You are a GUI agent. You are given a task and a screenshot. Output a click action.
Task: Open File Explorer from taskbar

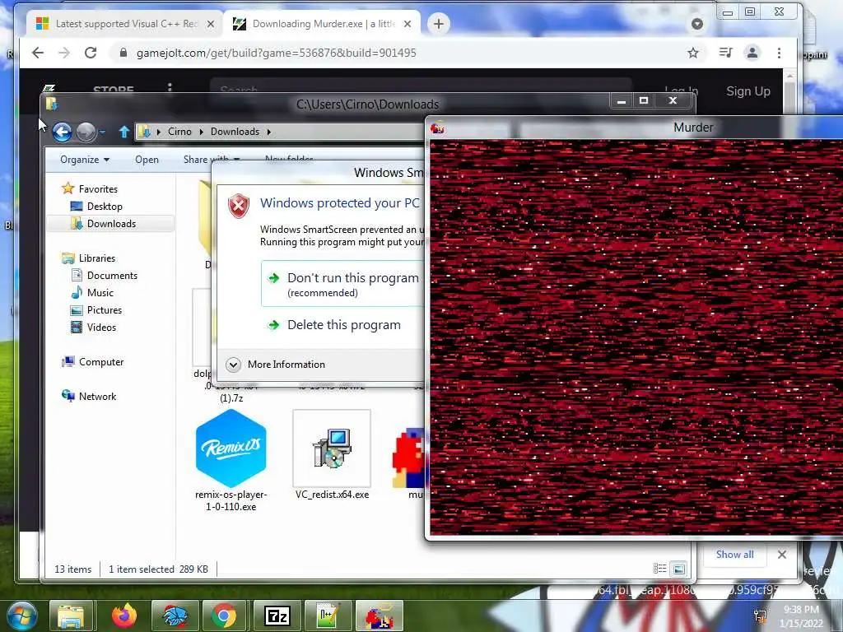click(72, 616)
